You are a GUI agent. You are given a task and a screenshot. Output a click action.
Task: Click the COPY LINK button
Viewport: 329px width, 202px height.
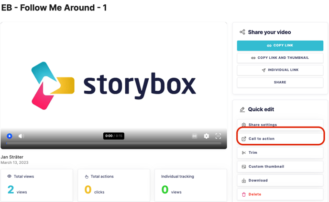click(280, 45)
